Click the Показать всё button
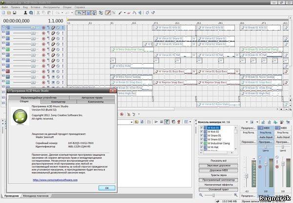 pyautogui.click(x=218, y=161)
